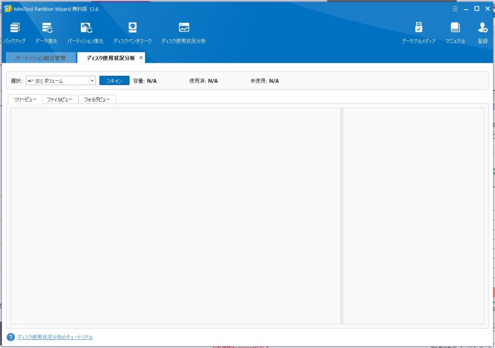The image size is (495, 348).
Task: Open ブータブルメディア (Bootable Media) builder
Action: 419,28
